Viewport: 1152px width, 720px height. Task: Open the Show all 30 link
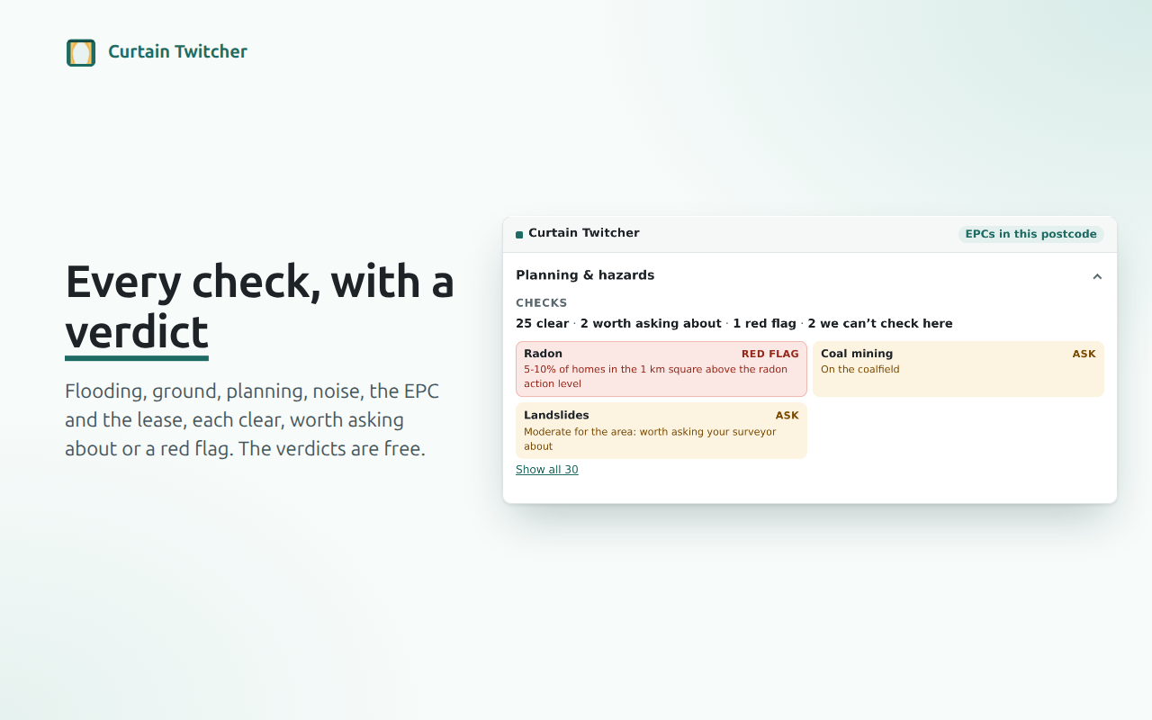click(547, 470)
